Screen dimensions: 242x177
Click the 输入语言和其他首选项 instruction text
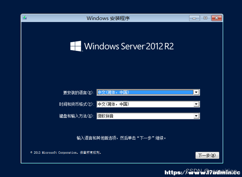(121, 138)
